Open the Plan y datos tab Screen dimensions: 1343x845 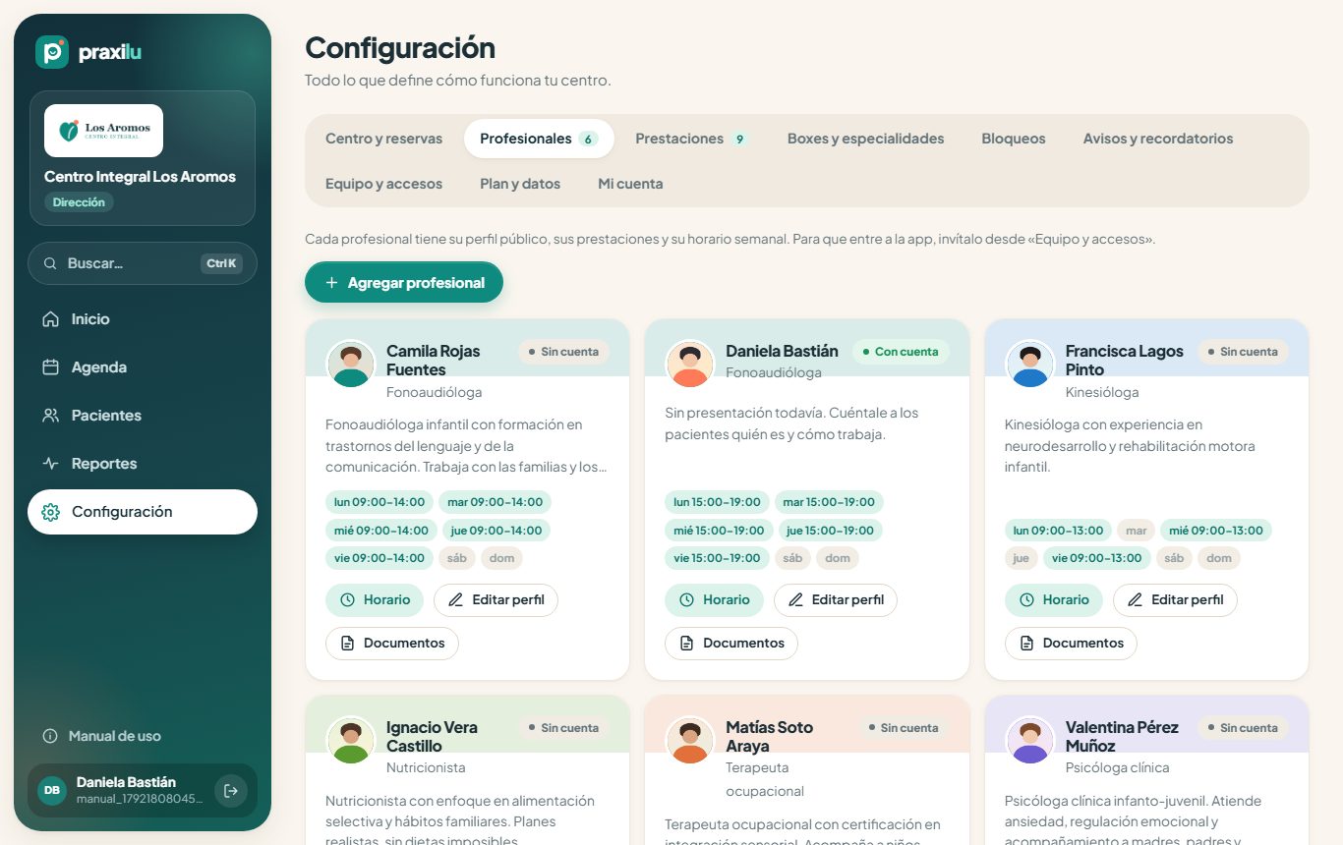[x=520, y=184]
